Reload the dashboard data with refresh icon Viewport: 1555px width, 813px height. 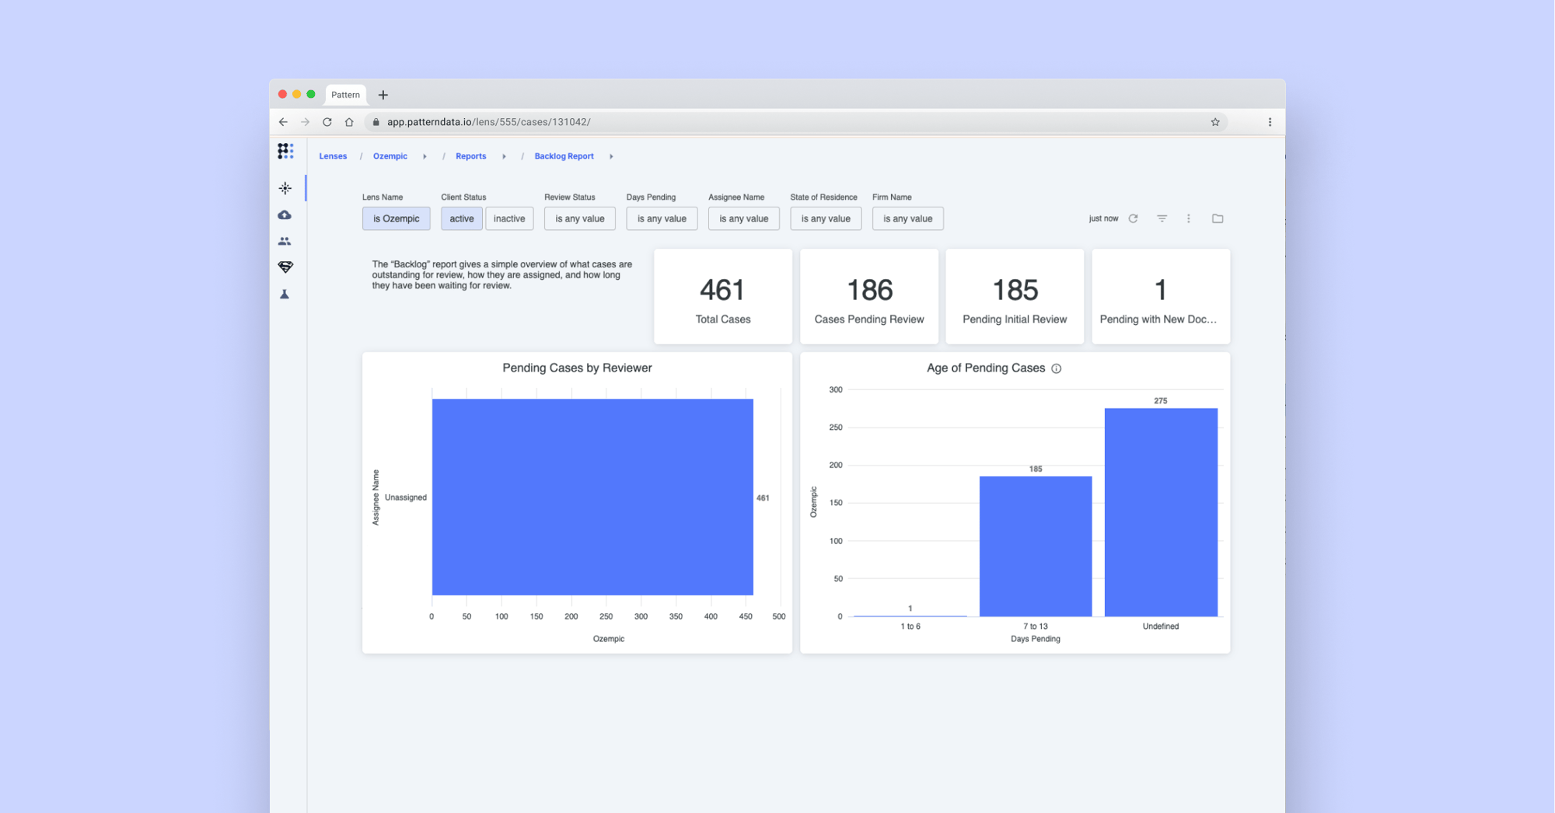1133,218
